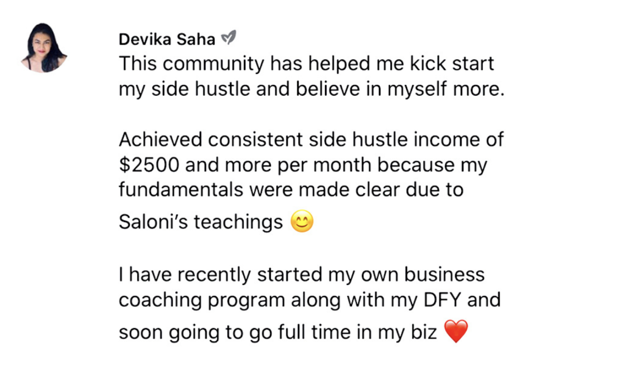The height and width of the screenshot is (370, 632).
Task: Click the words 'coaching program' in the post
Action: (x=202, y=300)
